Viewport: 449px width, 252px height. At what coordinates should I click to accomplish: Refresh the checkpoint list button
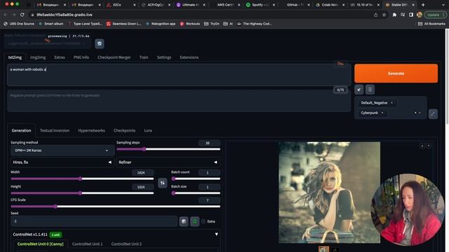[100, 43]
